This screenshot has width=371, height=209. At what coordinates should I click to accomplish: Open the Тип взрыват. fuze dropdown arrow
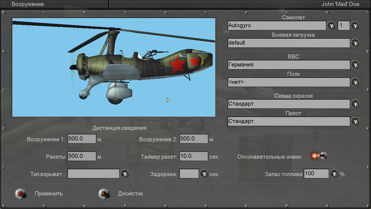pyautogui.click(x=124, y=174)
